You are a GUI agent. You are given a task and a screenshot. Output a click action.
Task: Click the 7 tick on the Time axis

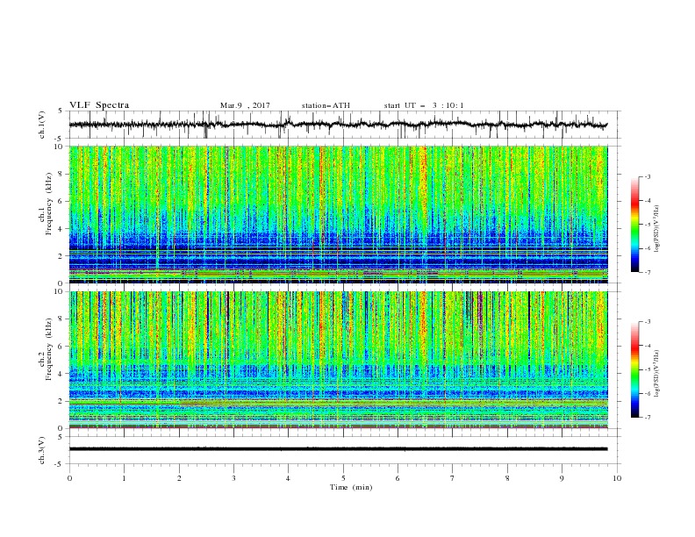453,478
